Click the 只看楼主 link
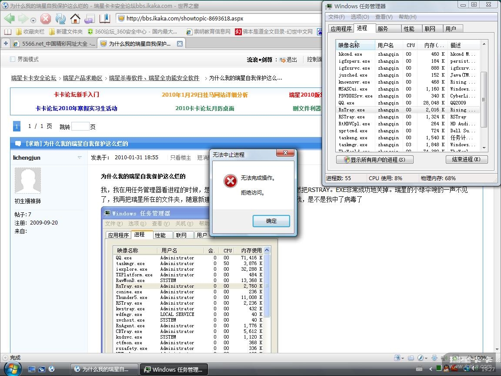Image resolution: width=501 pixels, height=376 pixels. 180,158
